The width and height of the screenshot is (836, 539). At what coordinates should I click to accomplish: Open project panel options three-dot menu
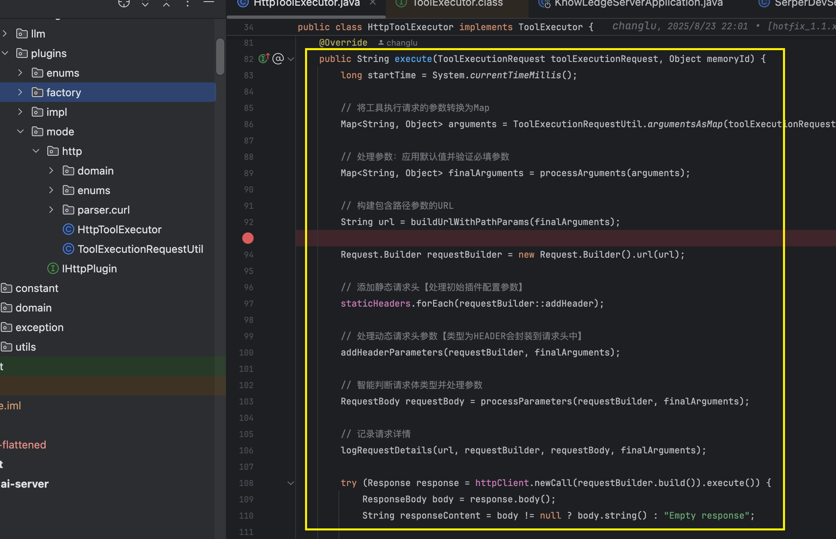tap(187, 4)
